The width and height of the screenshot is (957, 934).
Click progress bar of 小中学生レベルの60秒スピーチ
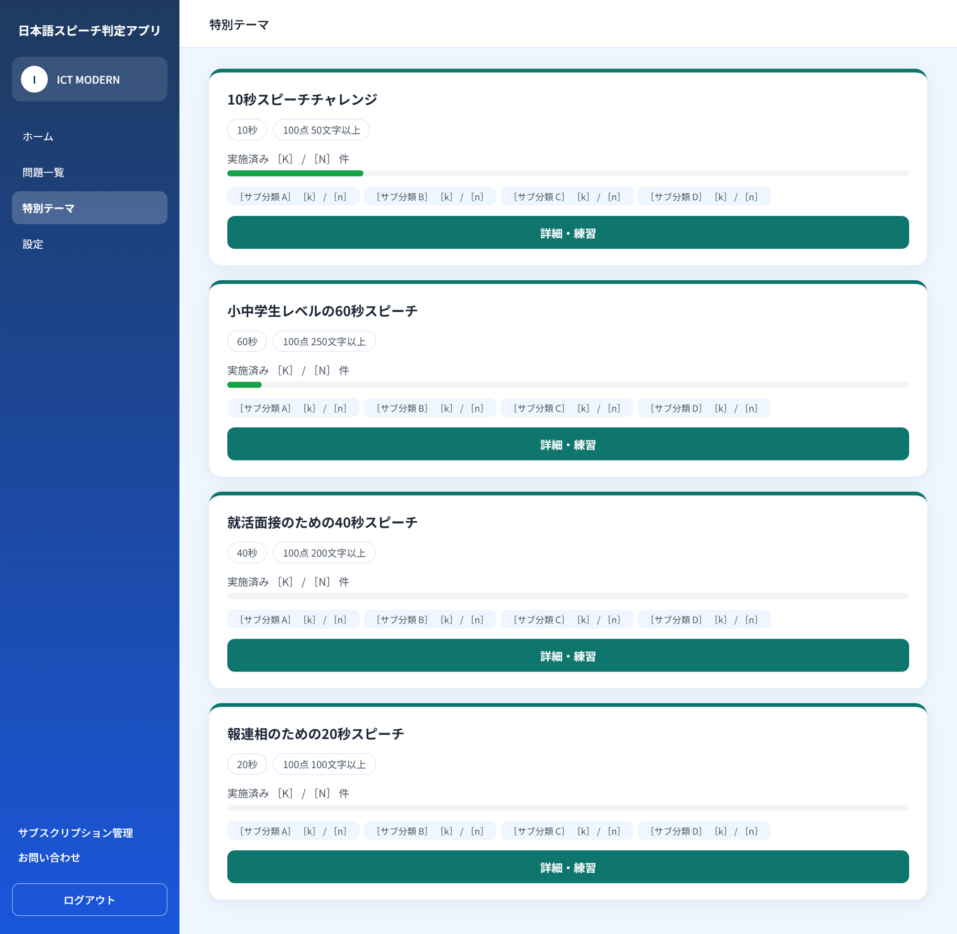point(568,385)
